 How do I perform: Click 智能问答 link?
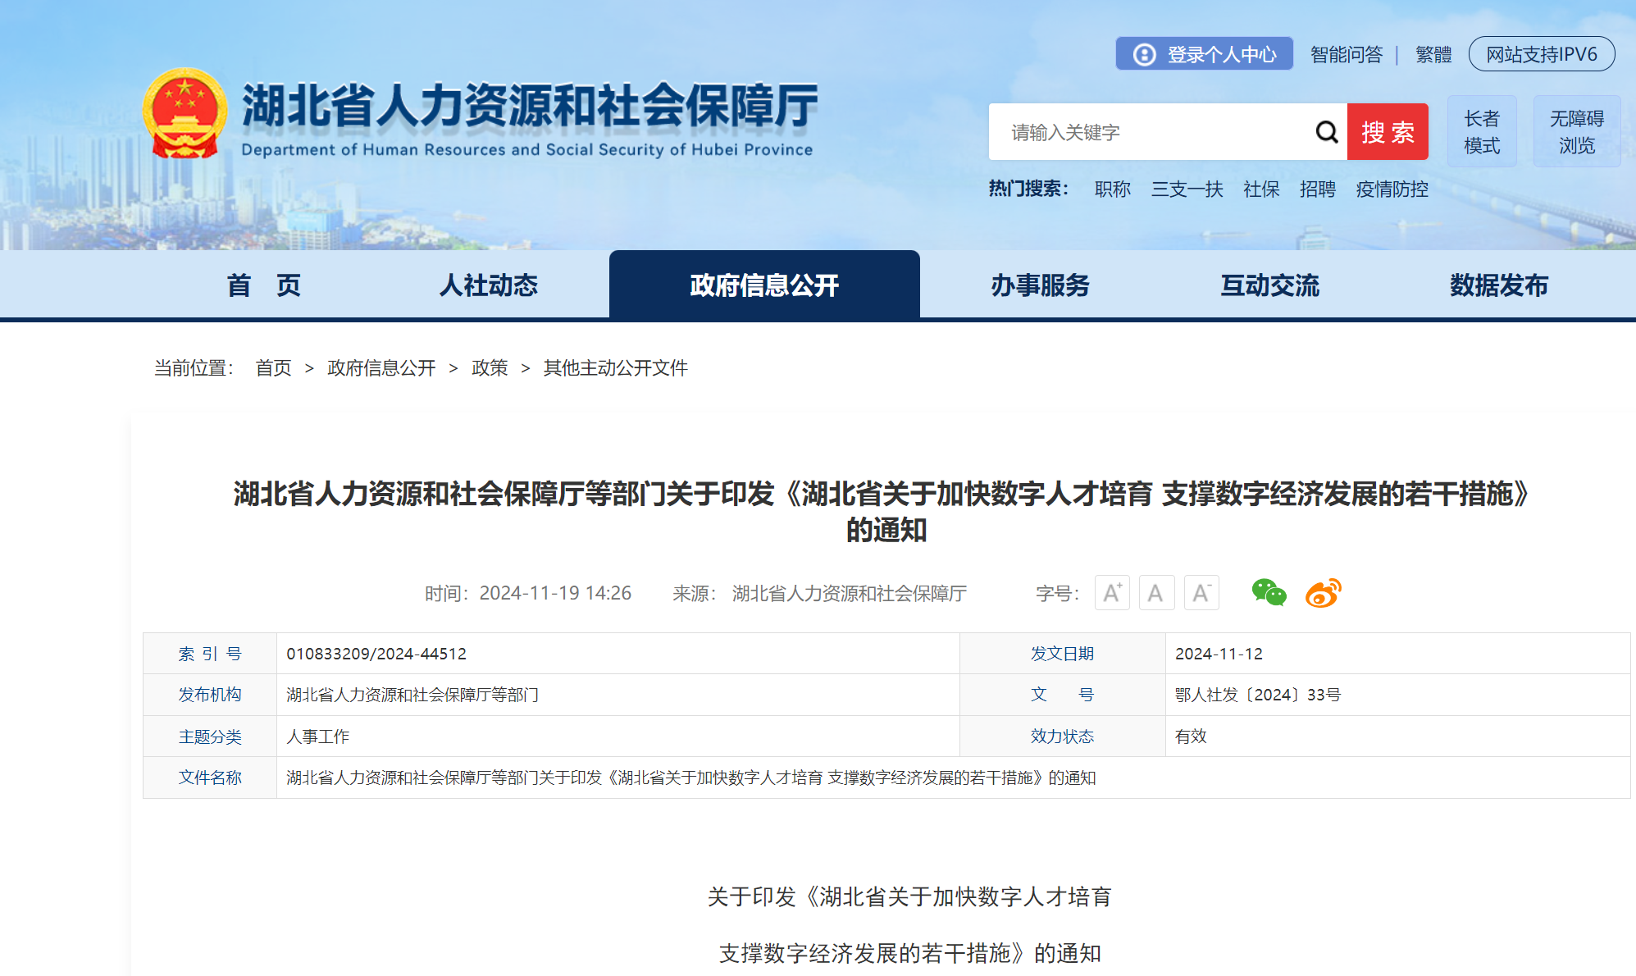(x=1347, y=54)
